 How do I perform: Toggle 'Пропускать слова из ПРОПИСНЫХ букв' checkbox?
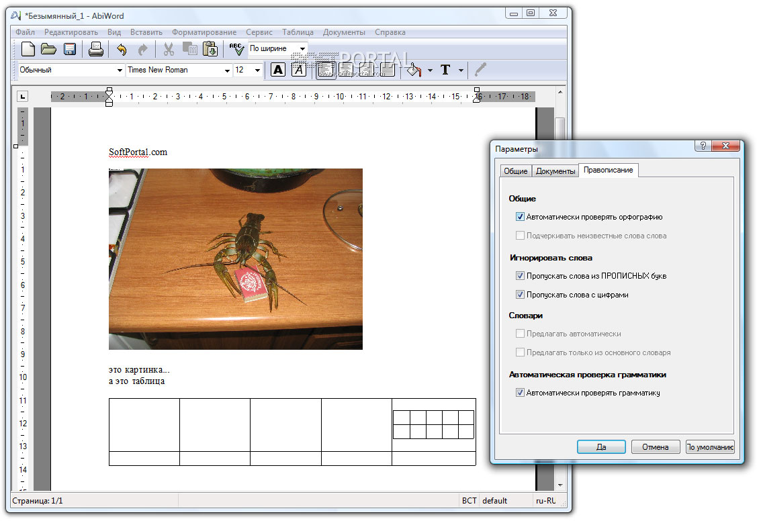(520, 276)
